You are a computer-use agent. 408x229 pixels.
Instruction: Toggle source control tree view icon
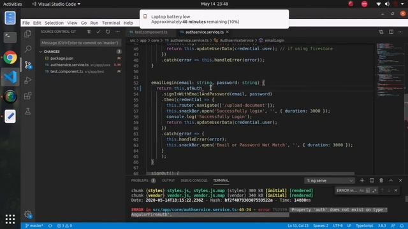click(x=89, y=32)
